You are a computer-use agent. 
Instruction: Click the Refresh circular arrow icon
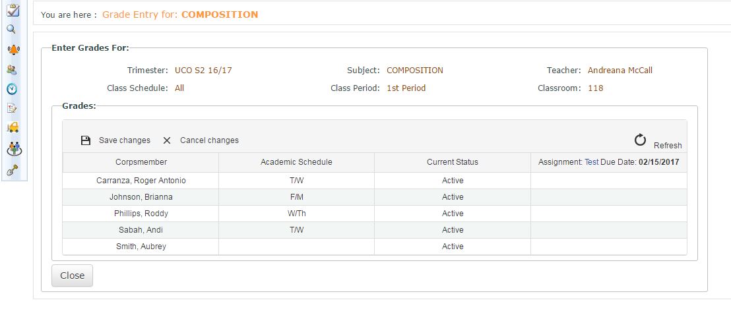tap(640, 139)
